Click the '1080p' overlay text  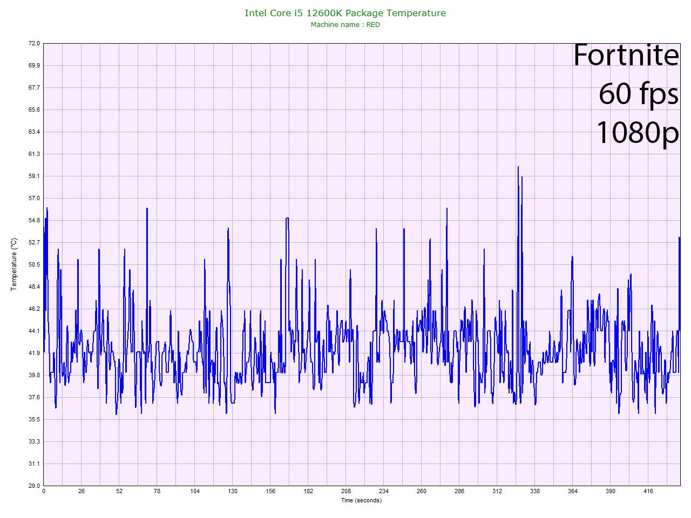[x=637, y=132]
